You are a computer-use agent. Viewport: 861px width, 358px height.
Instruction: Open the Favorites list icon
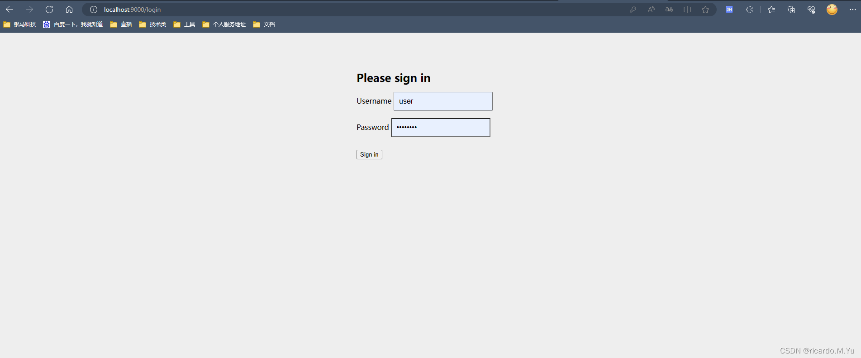click(771, 10)
